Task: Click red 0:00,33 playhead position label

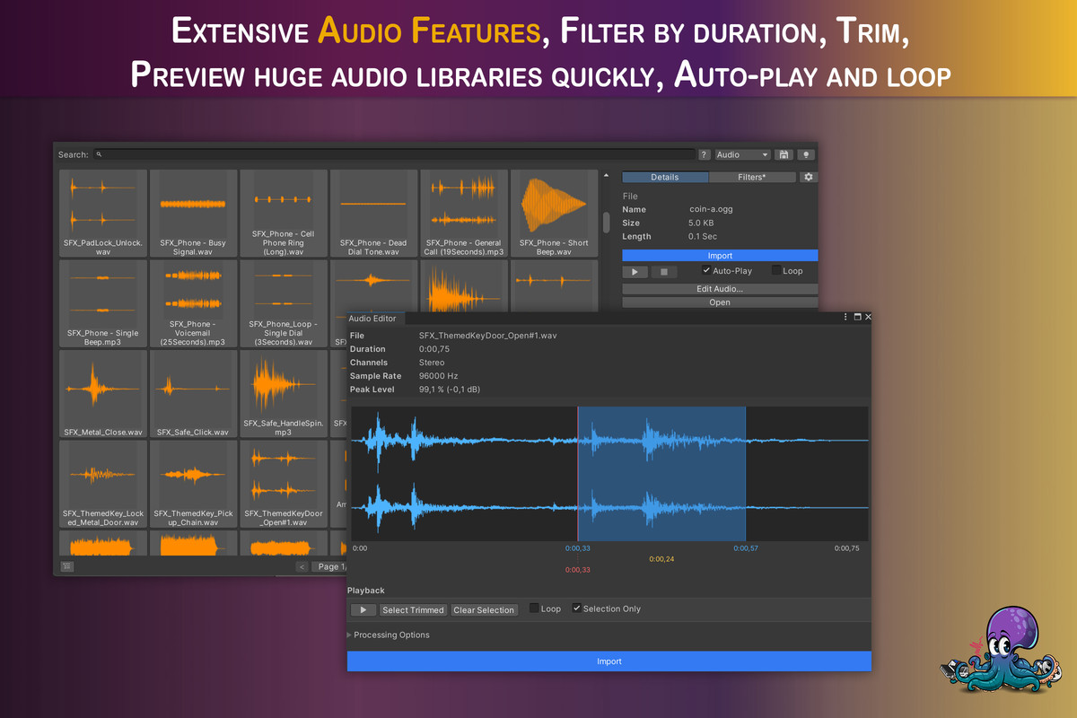Action: point(578,570)
